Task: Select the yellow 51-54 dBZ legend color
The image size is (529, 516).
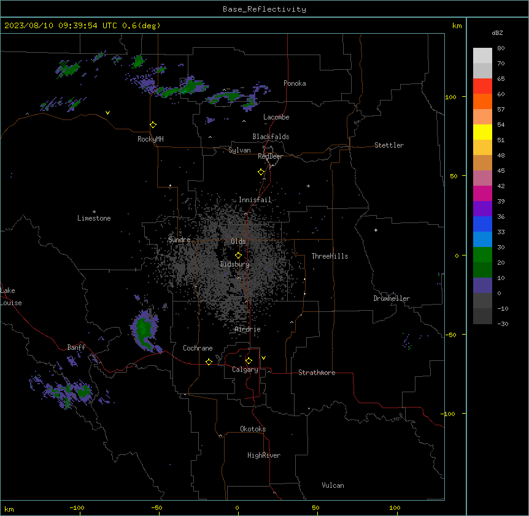Action: (x=482, y=132)
